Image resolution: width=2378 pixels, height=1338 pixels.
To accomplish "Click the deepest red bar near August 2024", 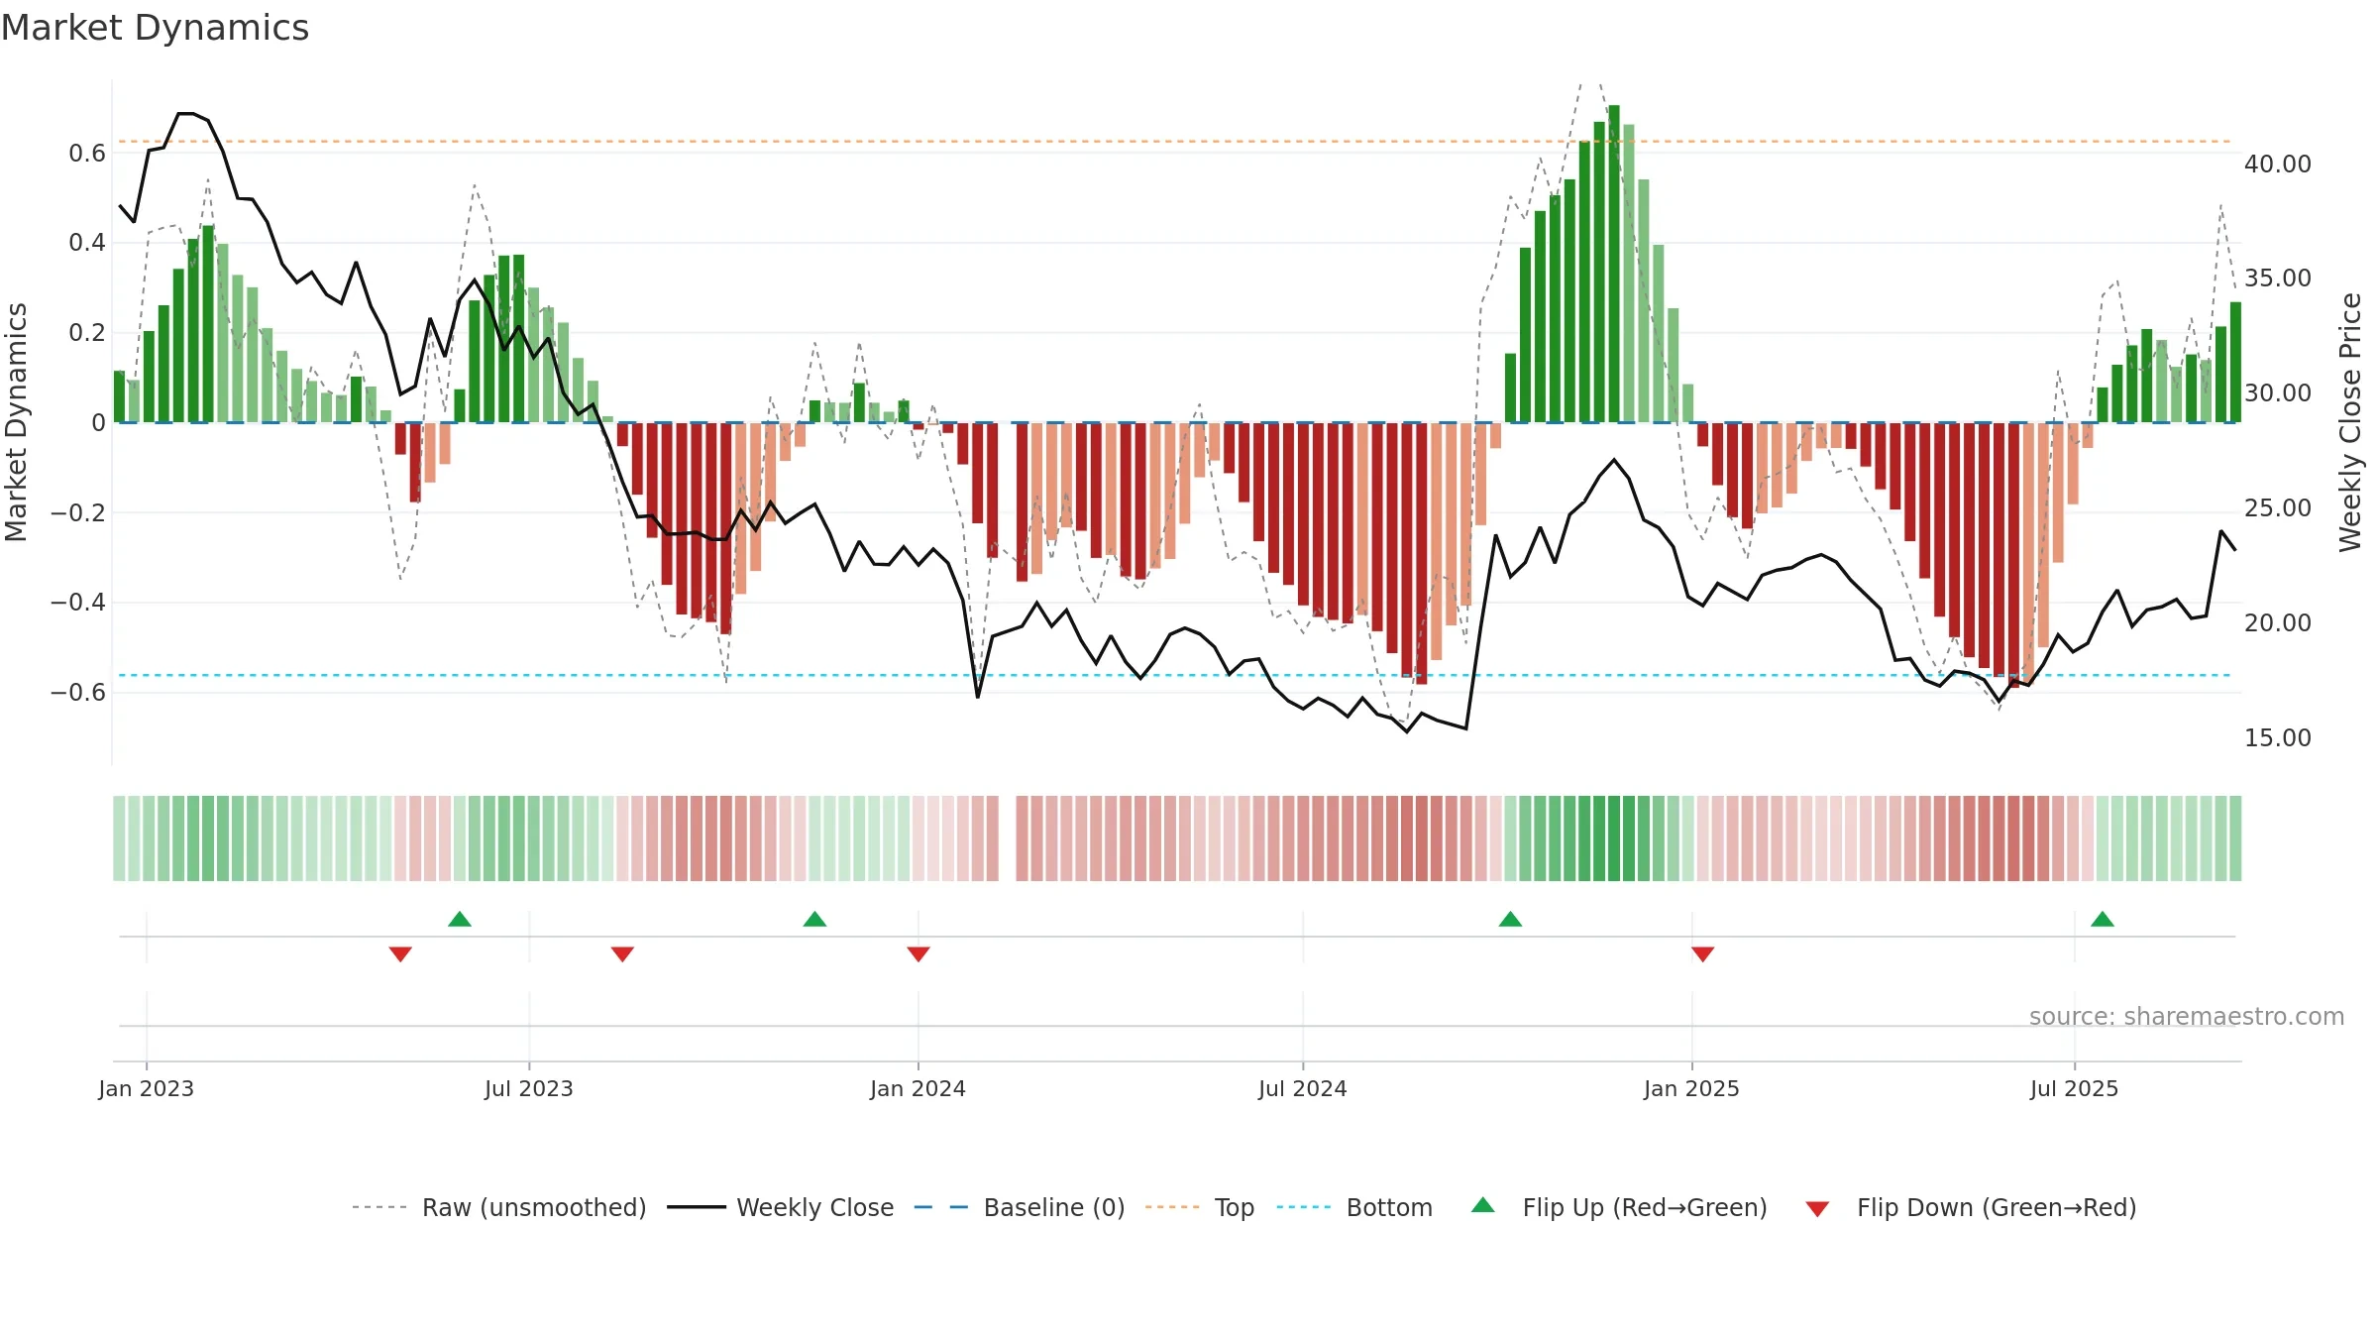I will click(1422, 553).
